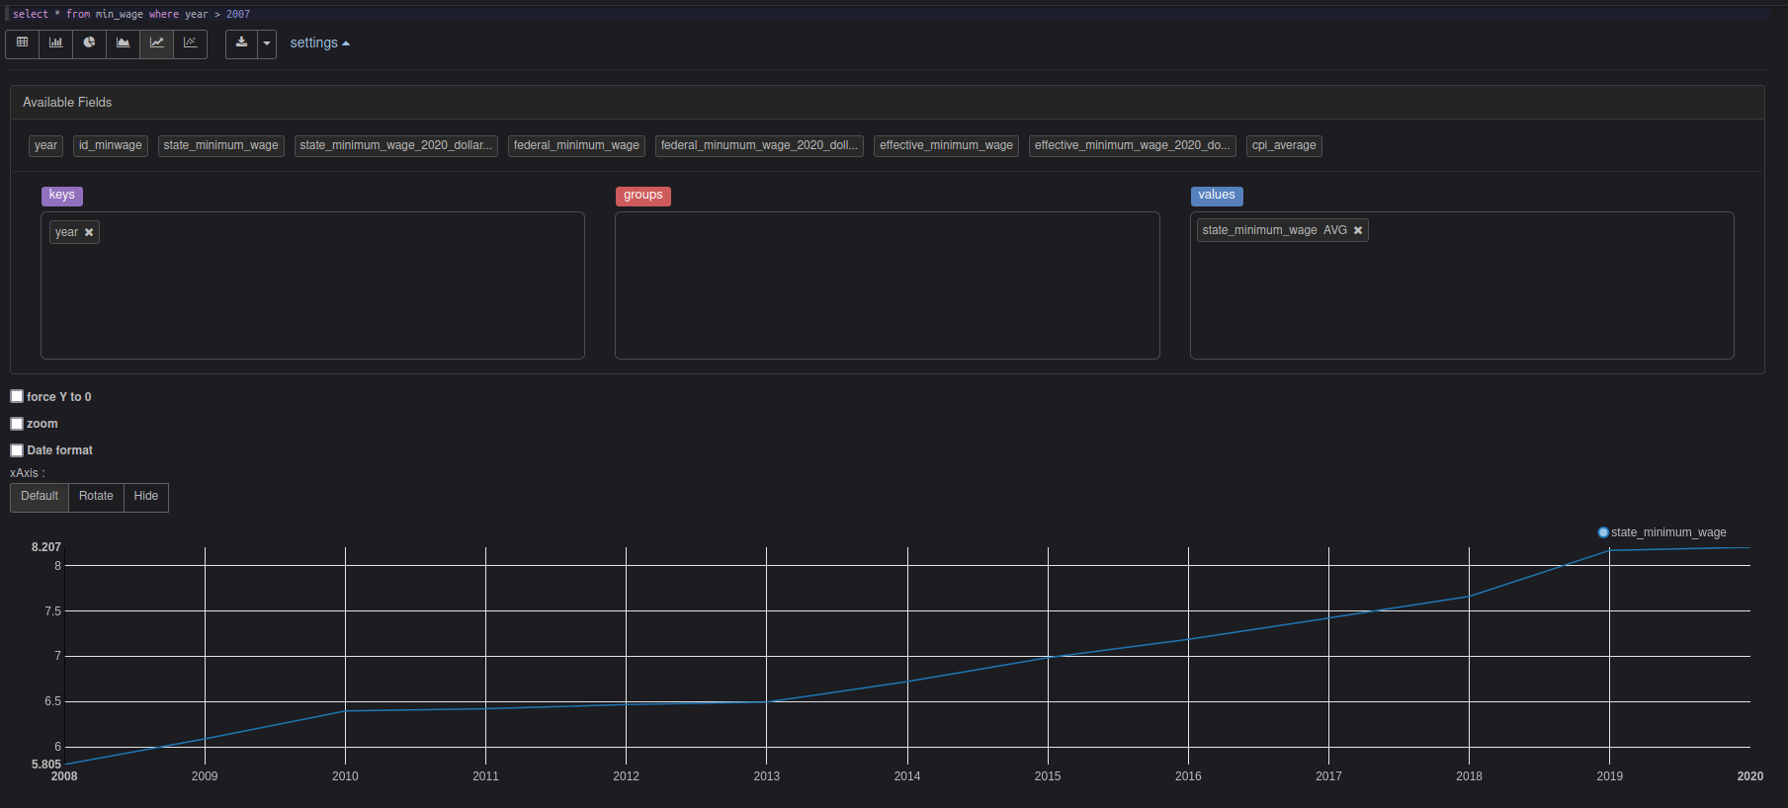Remove state_minimum_wage AVG from values

[1358, 230]
